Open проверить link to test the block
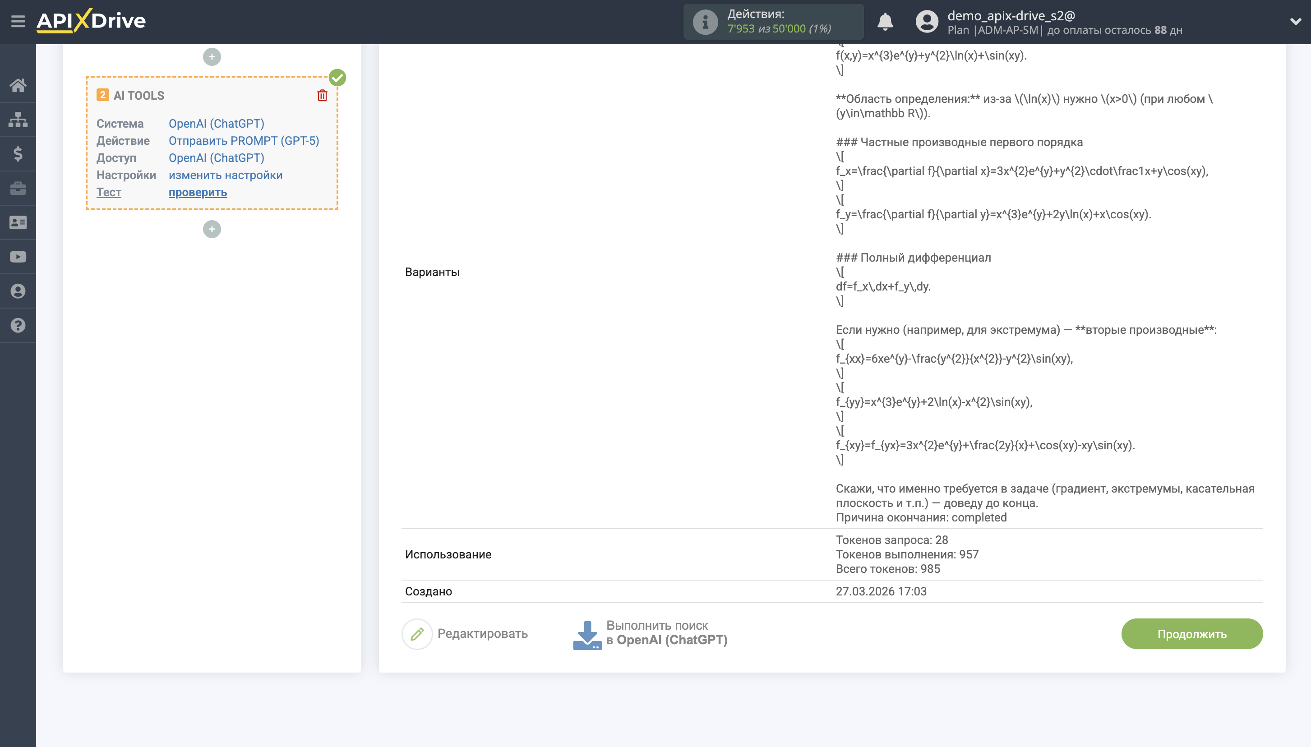Screen dimensions: 1311x747 click(197, 193)
